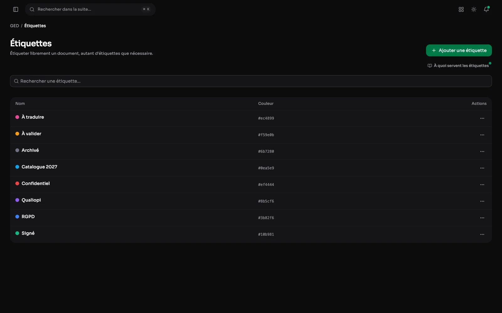Screen dimensions: 502x313
Task: Open À quoi servent les étiquettes help
Action: (458, 66)
